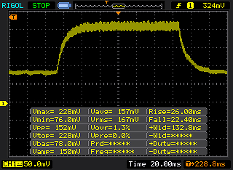Click the CH1 DC coupling label
Image resolution: width=233 pixels, height=170 pixels.
click(12, 164)
